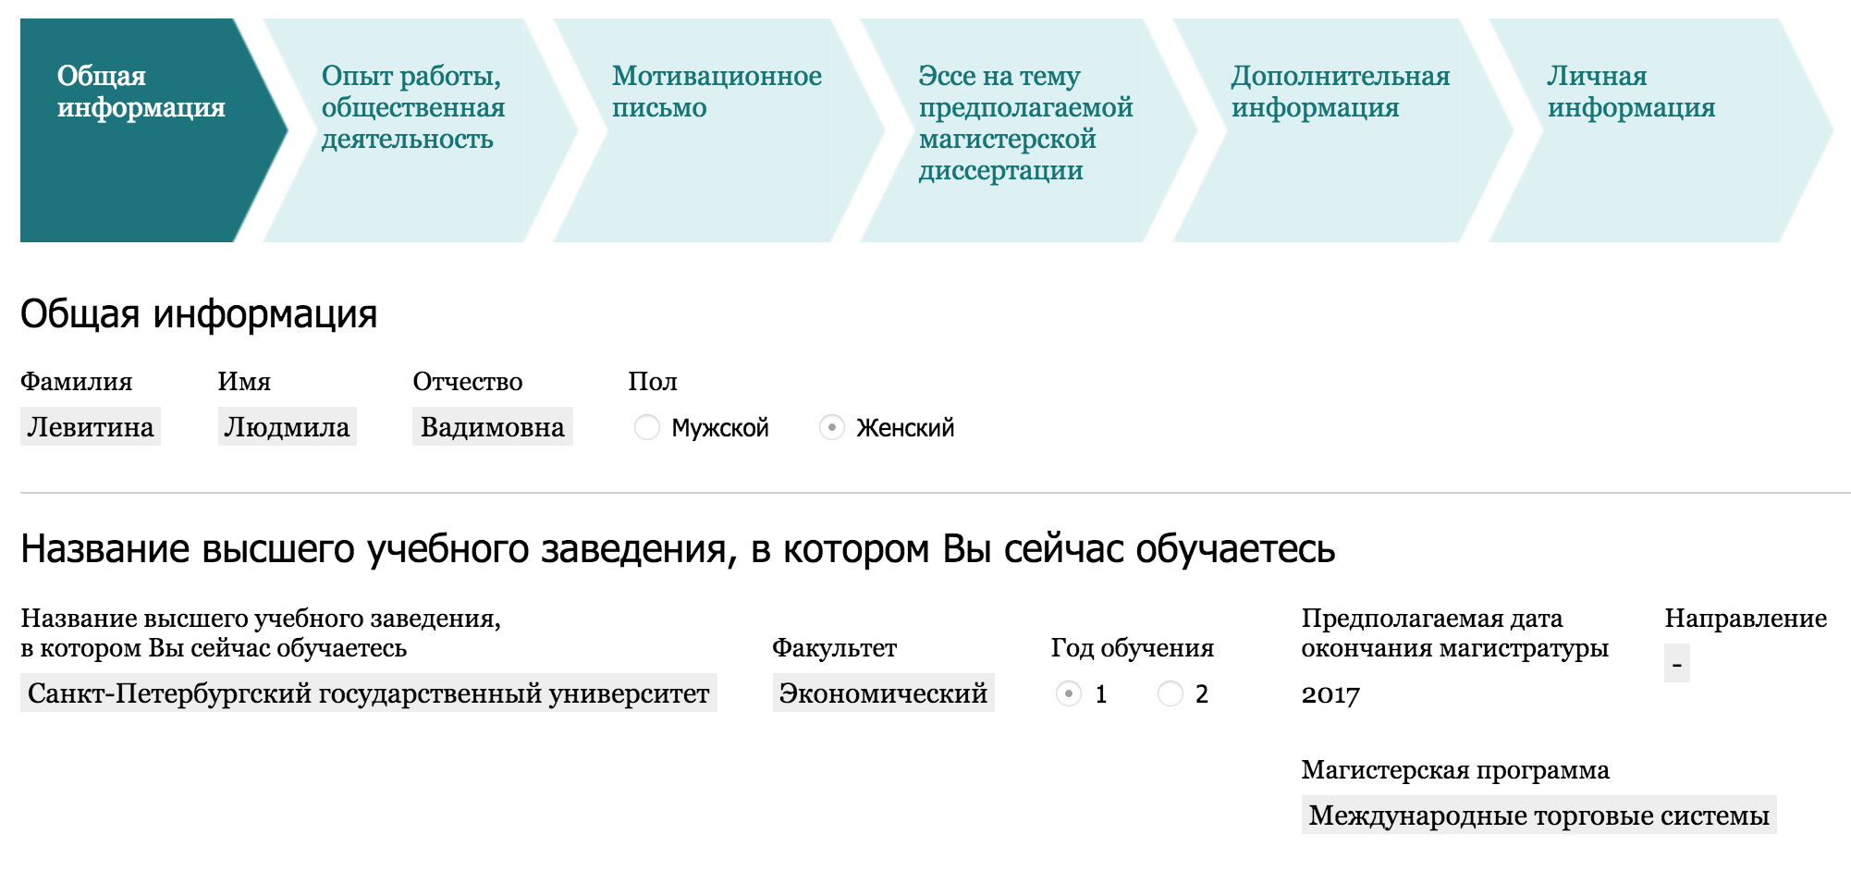Click the Пол label
This screenshot has width=1851, height=871.
click(x=653, y=381)
